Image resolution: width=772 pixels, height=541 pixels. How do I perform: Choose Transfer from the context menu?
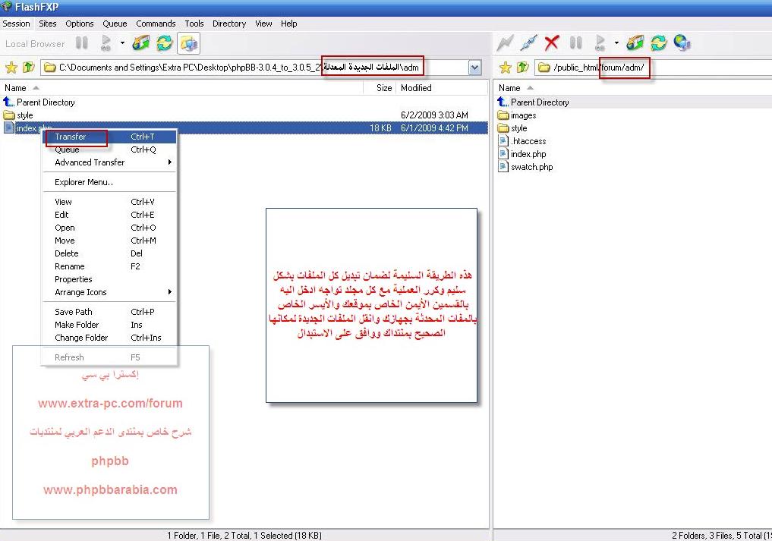pos(110,137)
